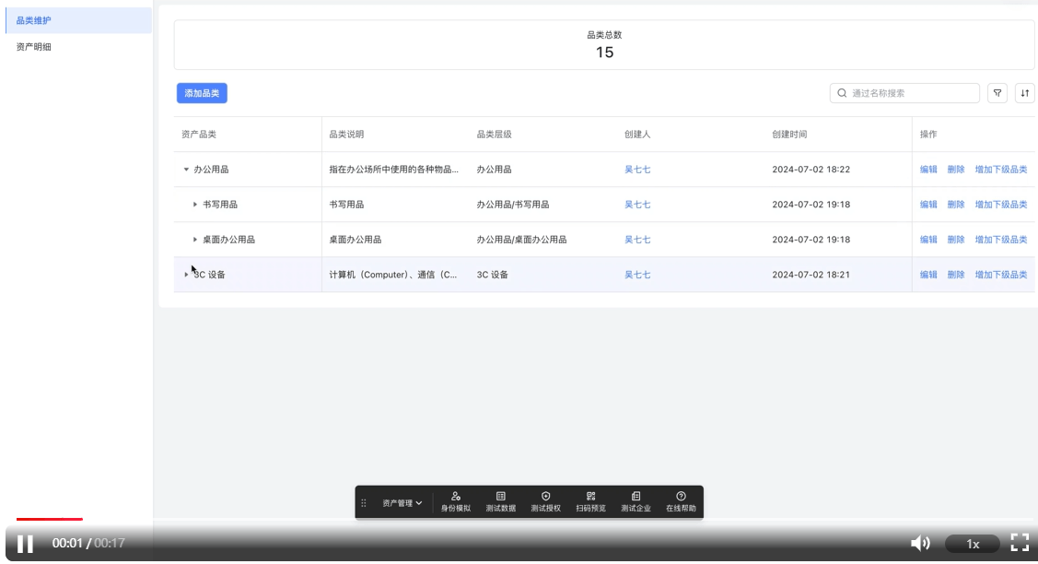Expand the 桌面办公用品 category row

(194, 240)
